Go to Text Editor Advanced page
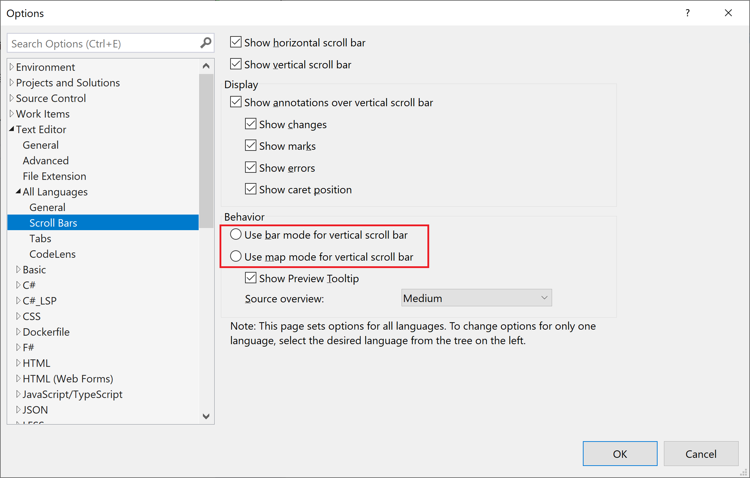 (x=46, y=160)
